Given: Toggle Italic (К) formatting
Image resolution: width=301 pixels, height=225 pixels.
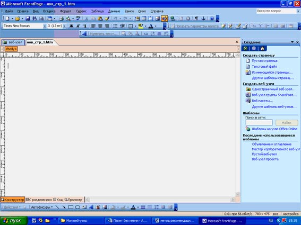Looking at the screenshot, I should click(x=78, y=26).
